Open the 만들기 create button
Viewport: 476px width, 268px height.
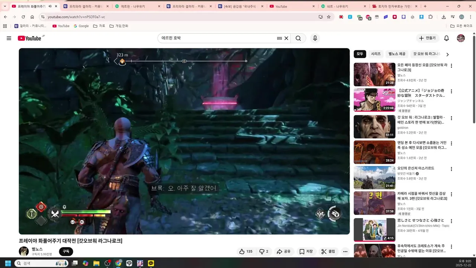point(428,38)
